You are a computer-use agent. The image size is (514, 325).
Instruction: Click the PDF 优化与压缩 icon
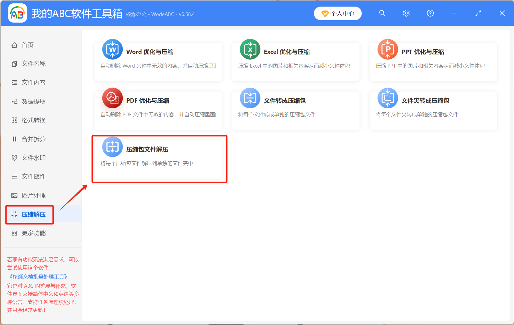(x=112, y=98)
